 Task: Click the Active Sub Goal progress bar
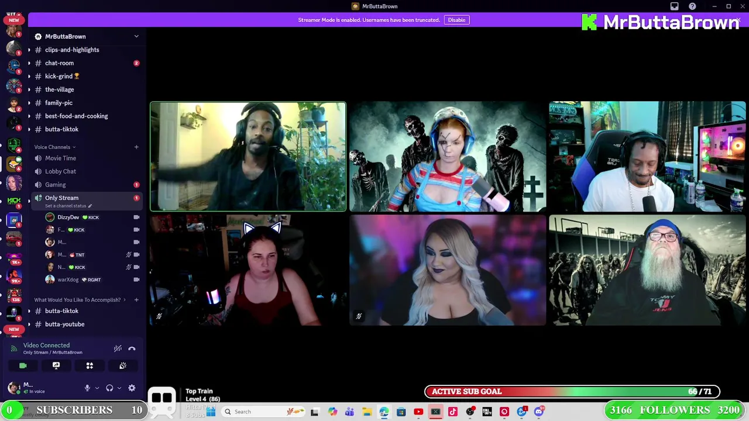click(x=572, y=392)
